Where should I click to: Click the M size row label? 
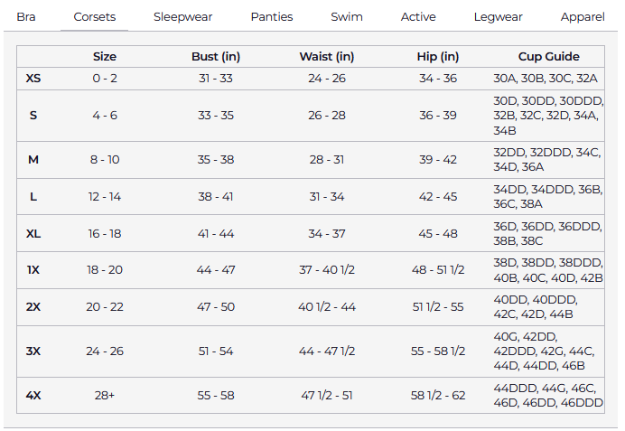[33, 160]
